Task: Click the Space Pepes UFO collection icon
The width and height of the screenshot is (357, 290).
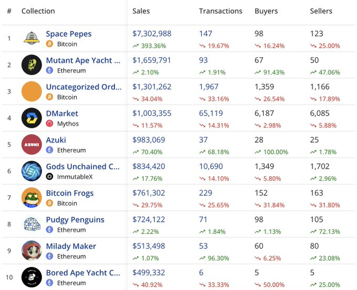Action: click(31, 38)
